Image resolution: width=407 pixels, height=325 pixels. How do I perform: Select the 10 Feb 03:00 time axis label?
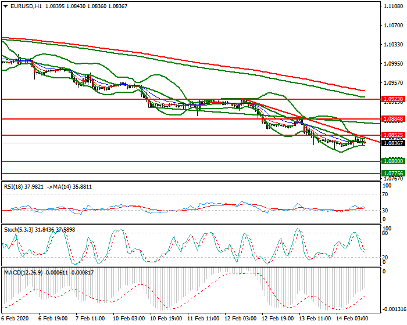128,319
